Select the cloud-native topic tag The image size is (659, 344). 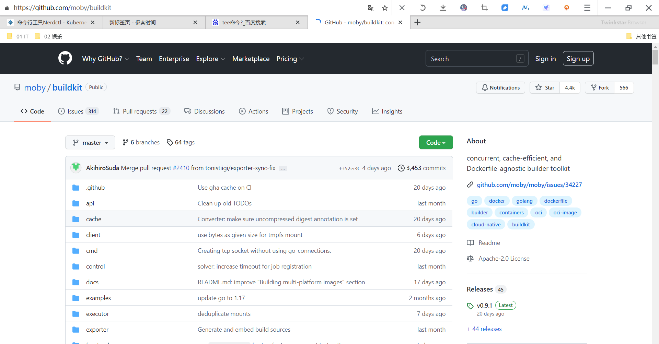pyautogui.click(x=486, y=225)
